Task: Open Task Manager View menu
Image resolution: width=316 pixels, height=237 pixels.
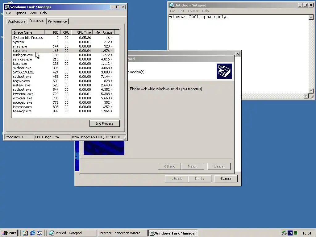Action: 33,13
